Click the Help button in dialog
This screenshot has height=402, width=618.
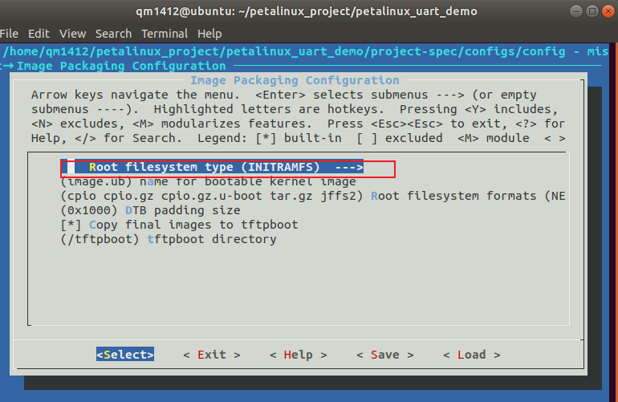[x=299, y=355]
